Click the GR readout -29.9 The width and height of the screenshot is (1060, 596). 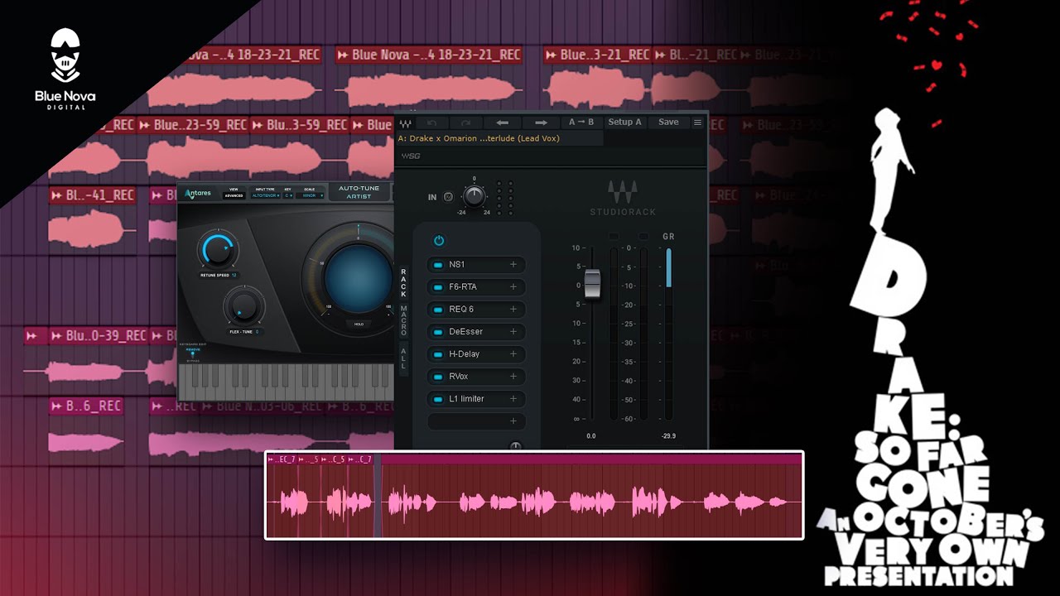pos(668,435)
